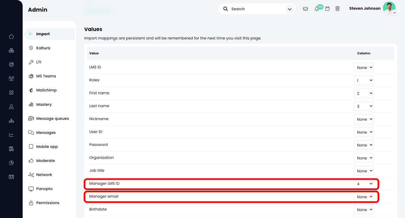Viewport: 405px width, 218px height.
Task: Select the pie chart icon in the sidebar
Action: (11, 163)
